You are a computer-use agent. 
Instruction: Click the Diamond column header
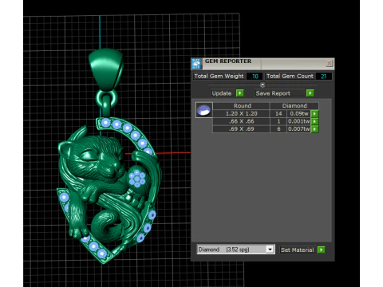click(294, 106)
